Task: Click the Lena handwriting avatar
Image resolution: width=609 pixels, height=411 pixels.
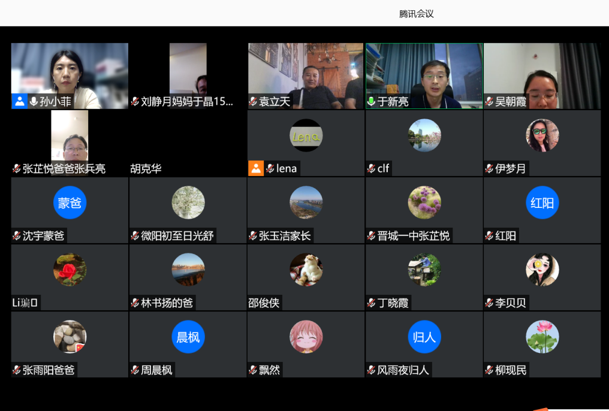Action: (x=306, y=135)
